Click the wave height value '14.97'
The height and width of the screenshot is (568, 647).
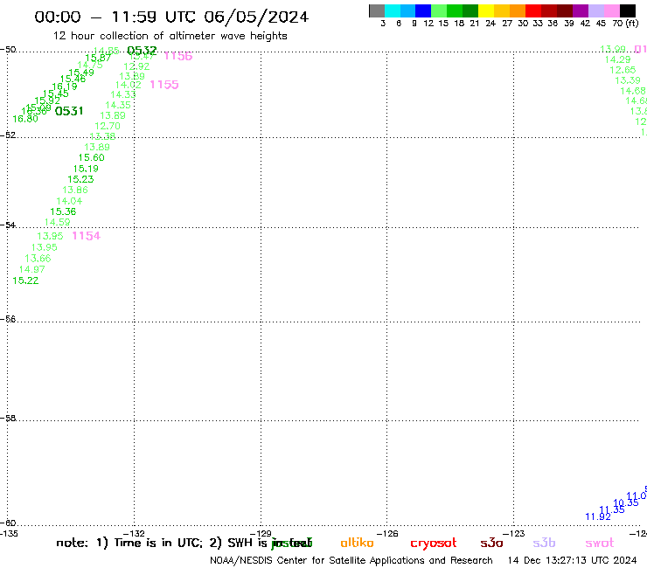click(x=31, y=269)
